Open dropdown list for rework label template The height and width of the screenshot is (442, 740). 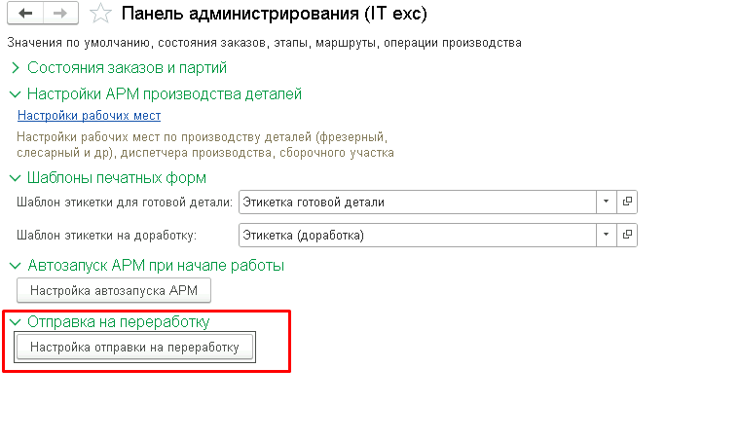606,235
